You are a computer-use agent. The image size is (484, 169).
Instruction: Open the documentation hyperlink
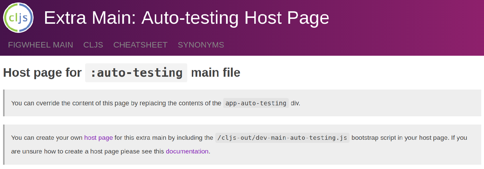187,151
